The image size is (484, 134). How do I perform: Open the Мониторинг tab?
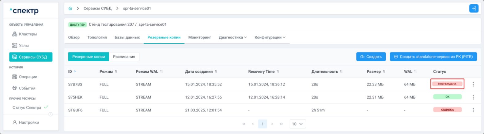(199, 37)
